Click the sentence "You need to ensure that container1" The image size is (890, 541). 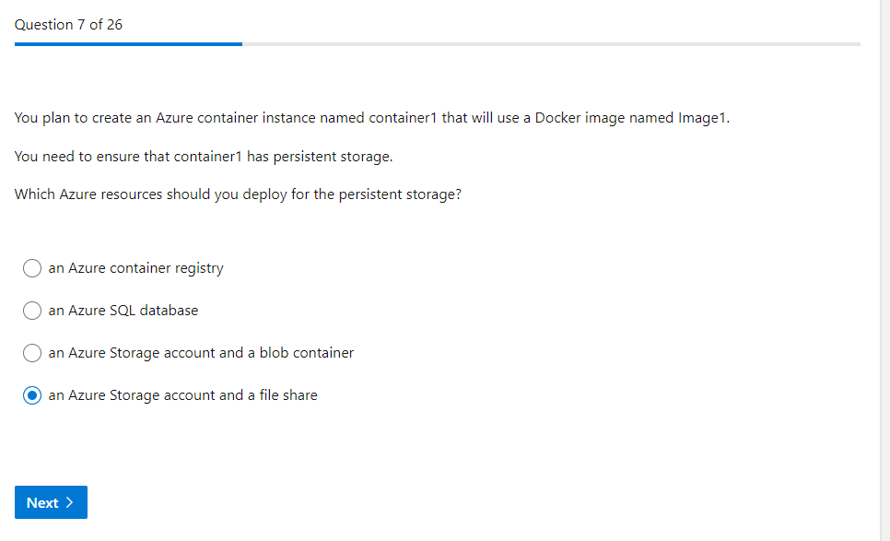[x=204, y=157]
